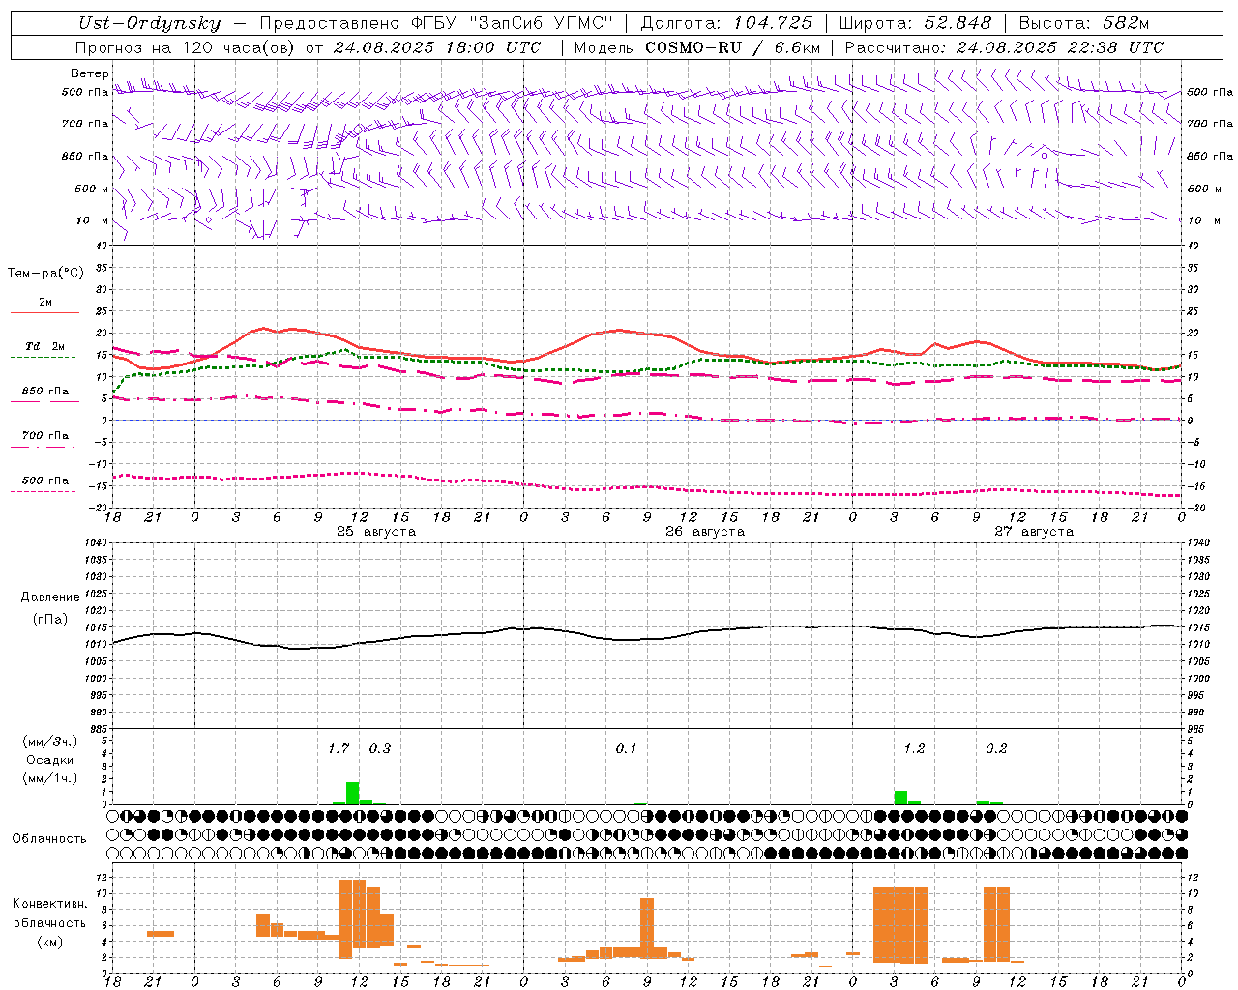
Task: Click the model label COSMO-RU / 6.6км
Action: (732, 46)
